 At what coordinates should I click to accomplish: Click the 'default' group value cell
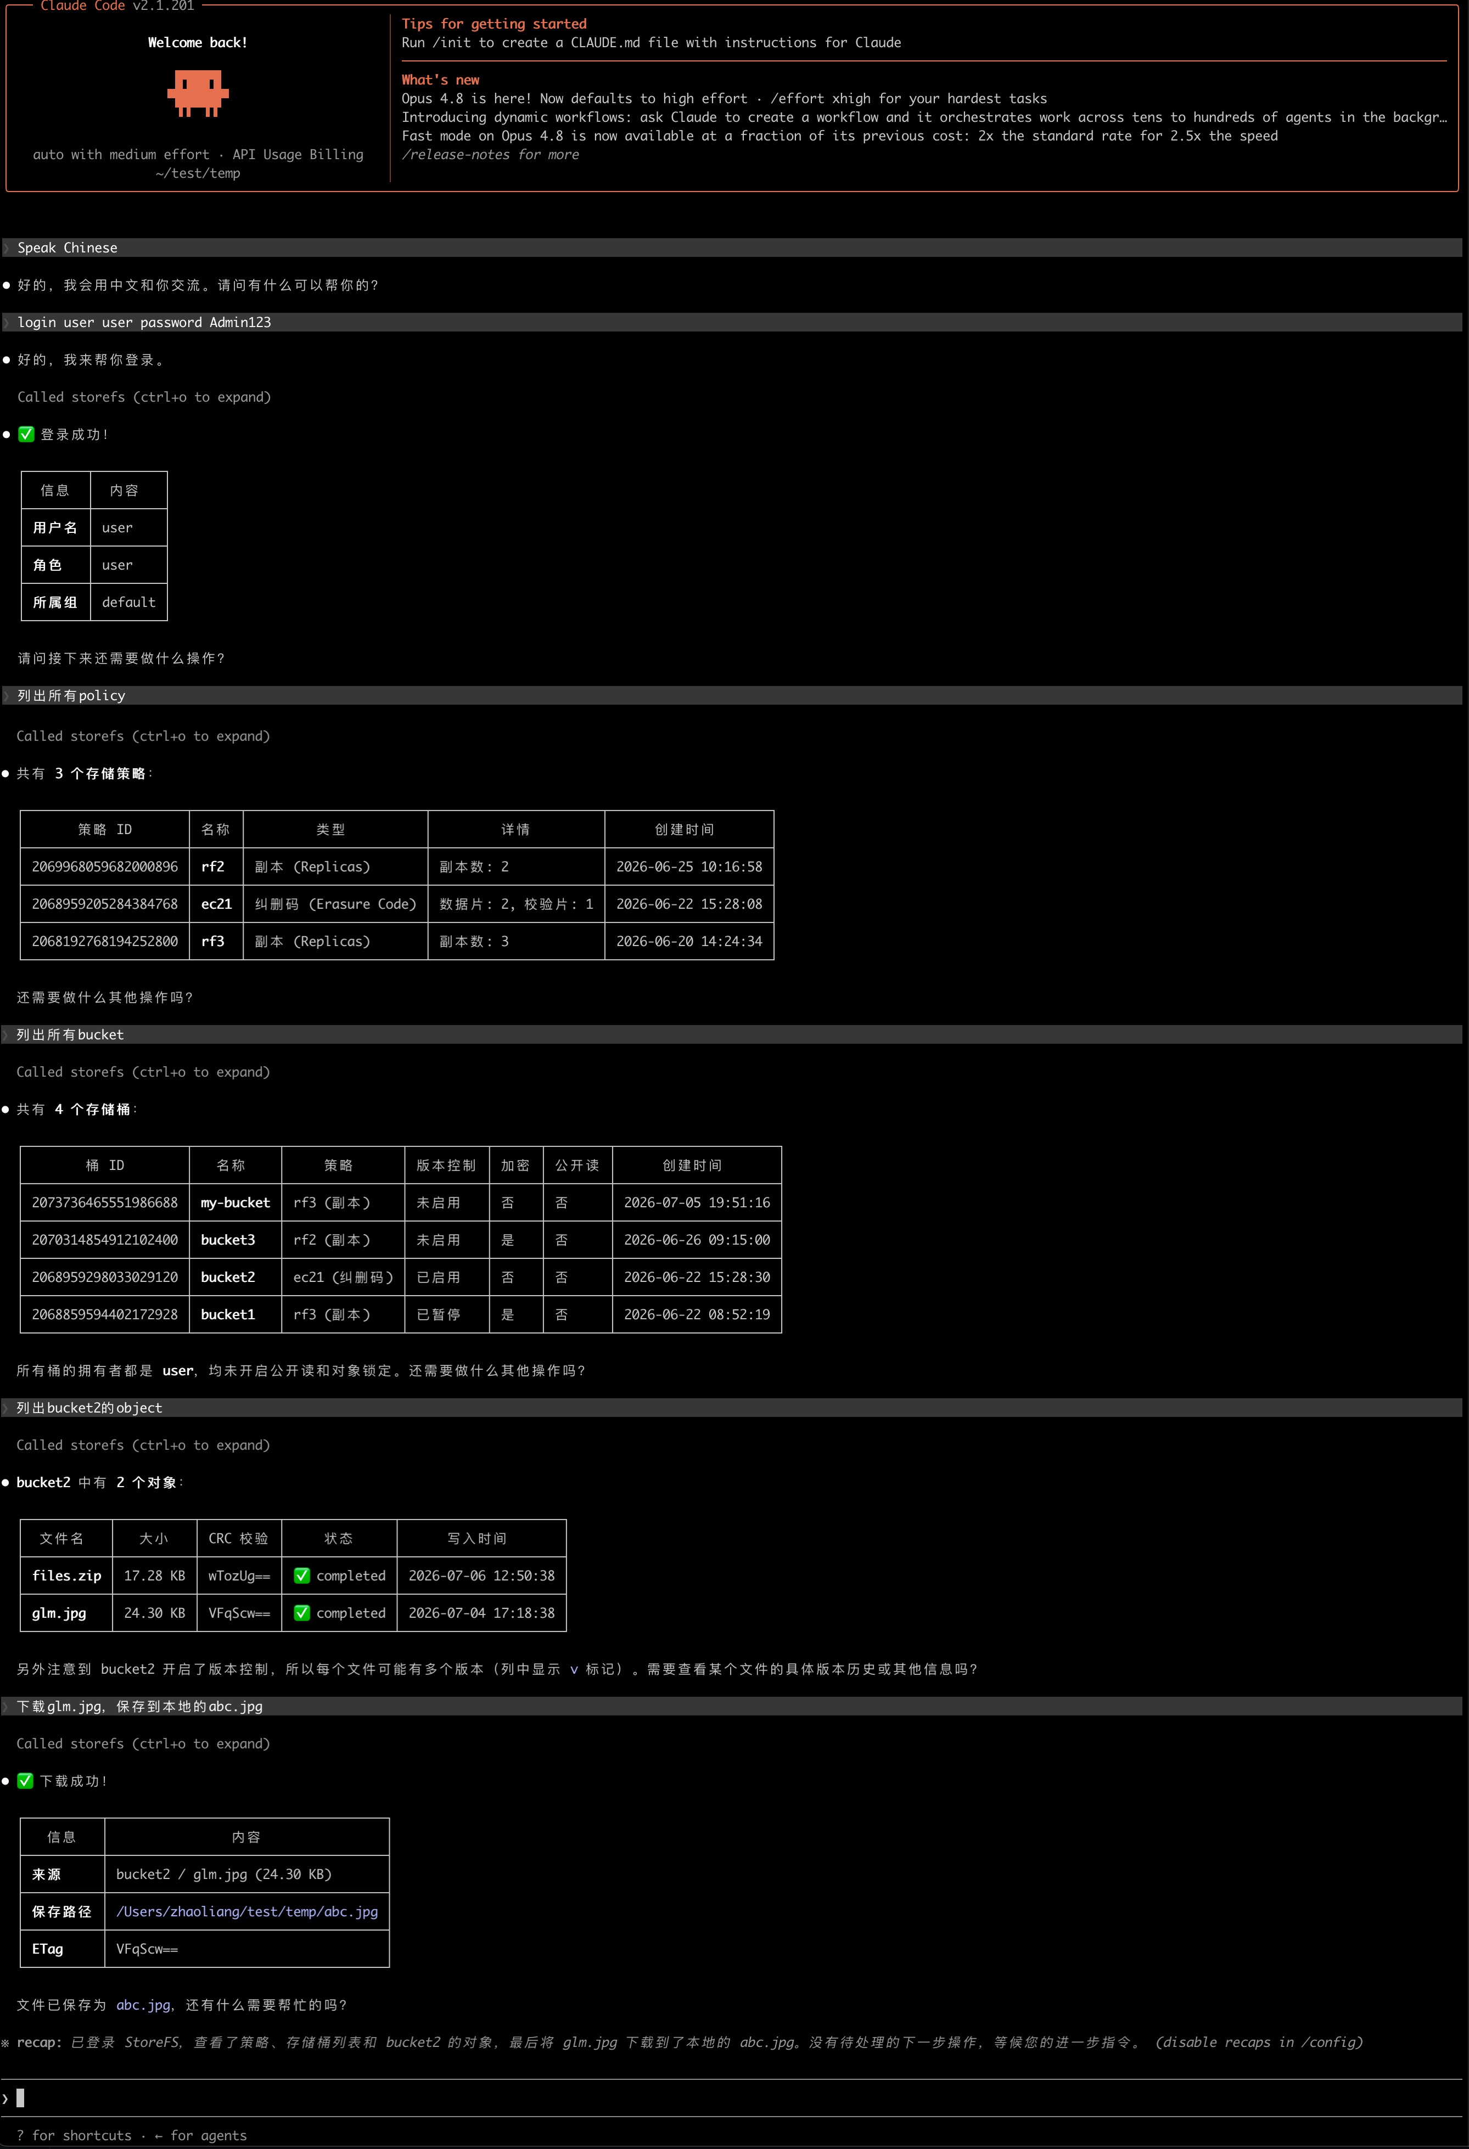(128, 602)
